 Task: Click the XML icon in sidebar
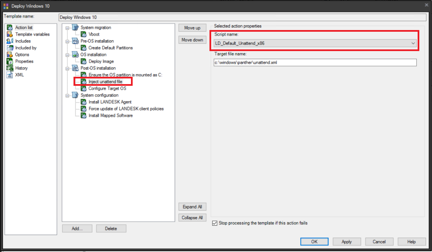[x=10, y=75]
